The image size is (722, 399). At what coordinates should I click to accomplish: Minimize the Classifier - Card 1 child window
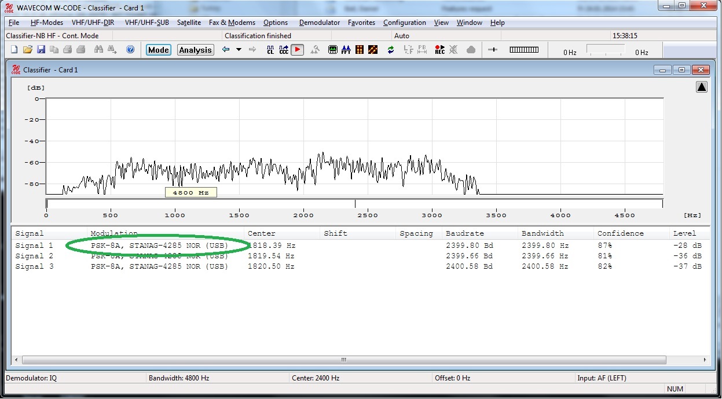[662, 69]
